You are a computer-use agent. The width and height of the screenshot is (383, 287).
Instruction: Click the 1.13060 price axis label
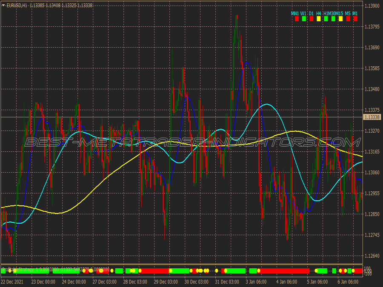(372, 173)
